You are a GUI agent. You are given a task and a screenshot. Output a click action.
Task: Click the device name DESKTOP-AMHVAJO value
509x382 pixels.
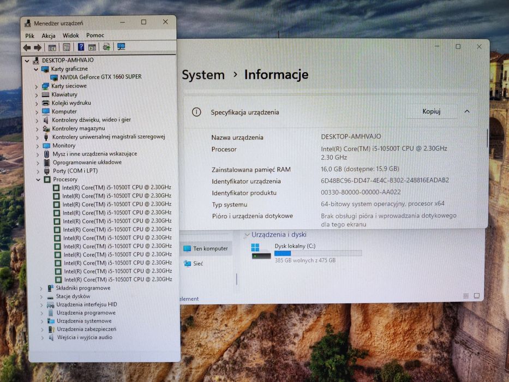click(x=351, y=137)
